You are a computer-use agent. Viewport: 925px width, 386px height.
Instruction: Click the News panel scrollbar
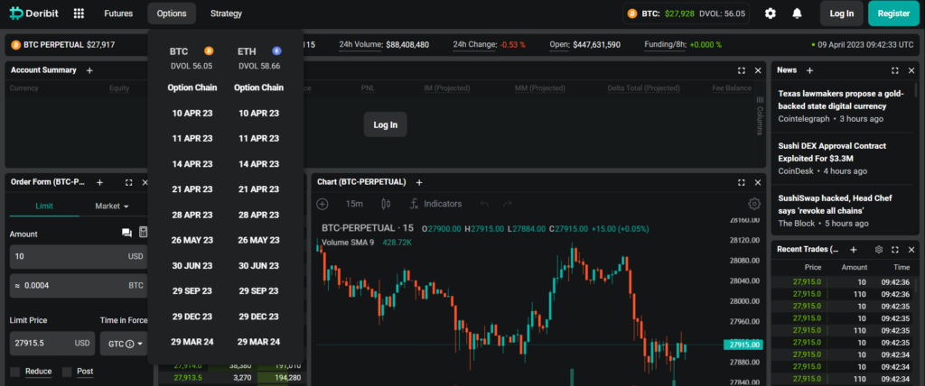point(916,91)
